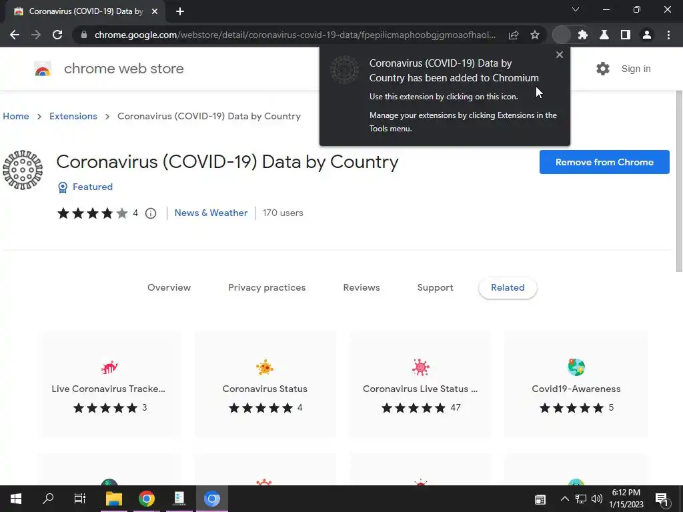Click the forward navigation arrow
This screenshot has width=683, height=512.
coord(36,35)
